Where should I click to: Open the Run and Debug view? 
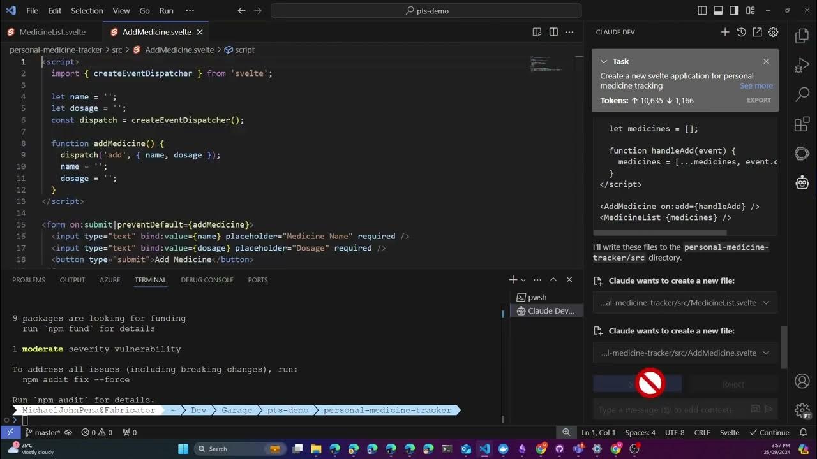click(802, 66)
